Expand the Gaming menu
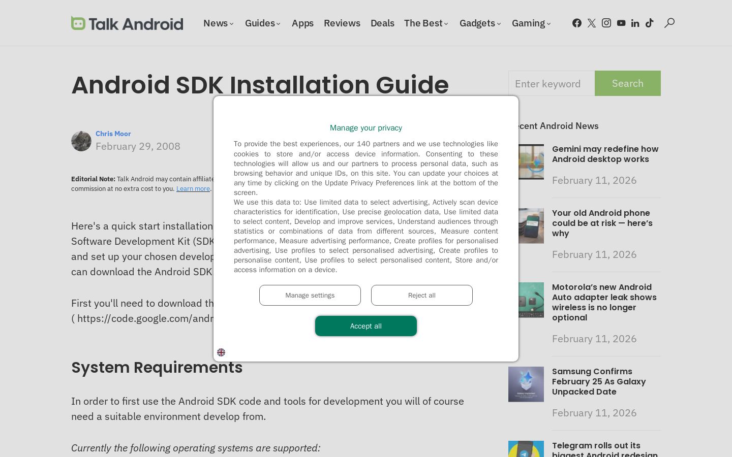 coord(531,23)
